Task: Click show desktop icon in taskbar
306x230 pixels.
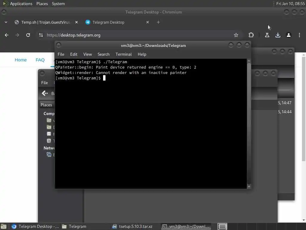Action: [4, 226]
